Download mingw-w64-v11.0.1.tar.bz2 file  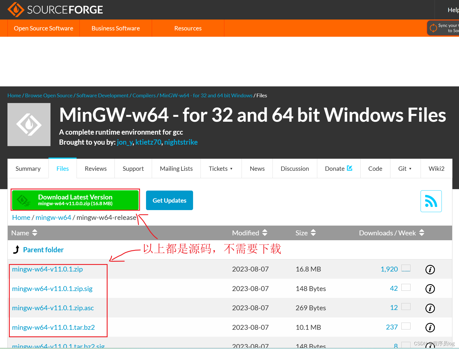click(53, 327)
